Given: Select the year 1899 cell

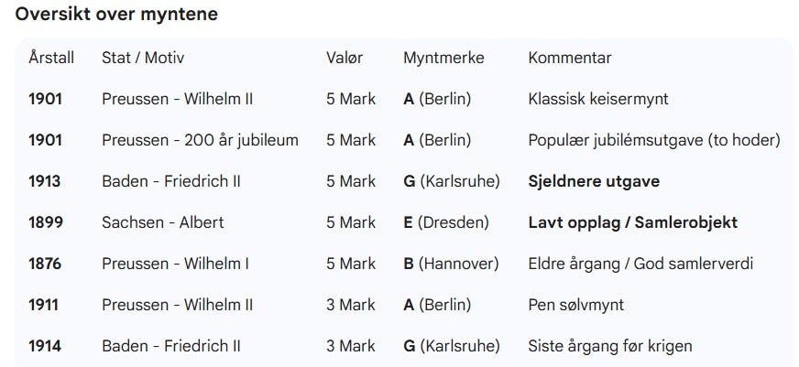Looking at the screenshot, I should coord(46,222).
